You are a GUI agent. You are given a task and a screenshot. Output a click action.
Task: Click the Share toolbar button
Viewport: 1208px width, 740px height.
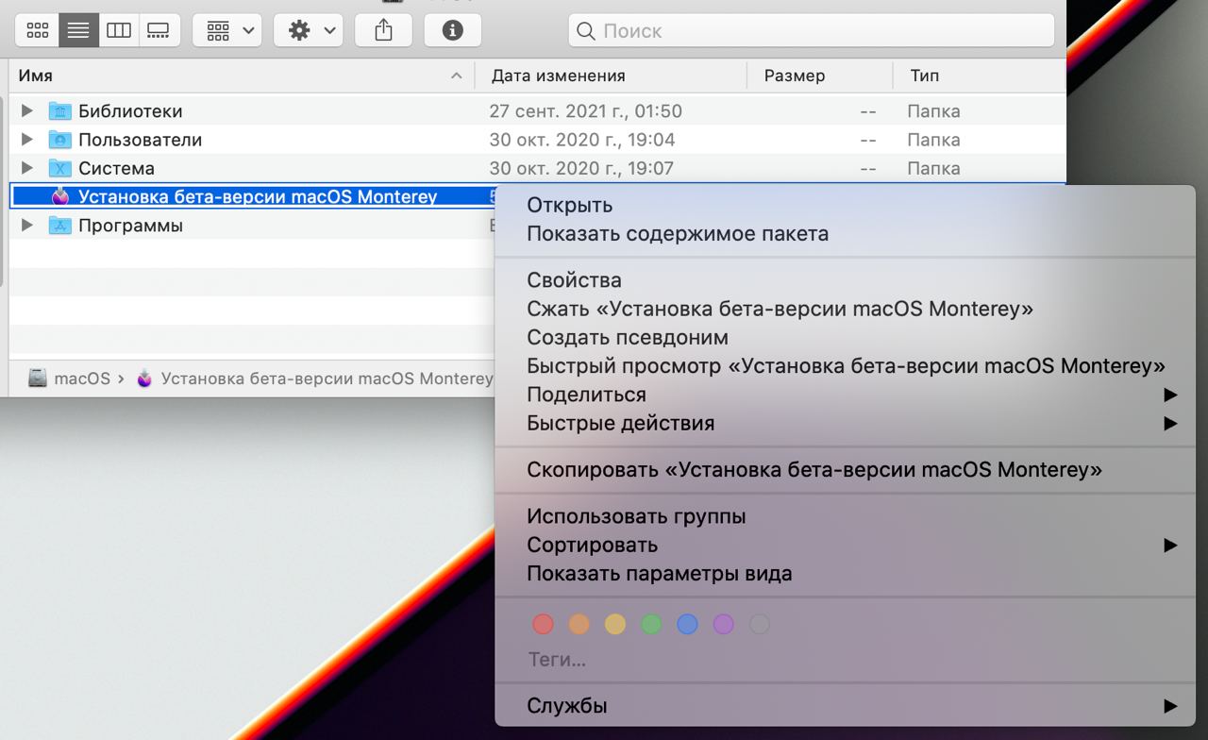pos(383,31)
